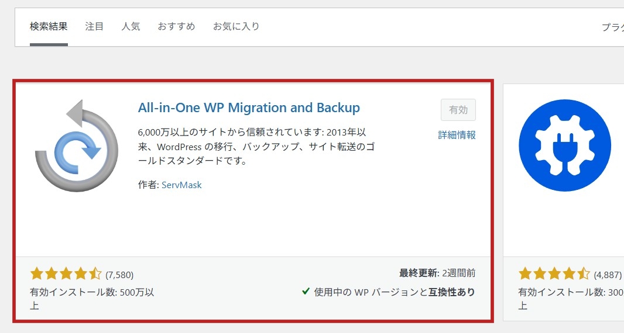Open the お気に入り tab
Screen dimensions: 624x333
pos(236,26)
